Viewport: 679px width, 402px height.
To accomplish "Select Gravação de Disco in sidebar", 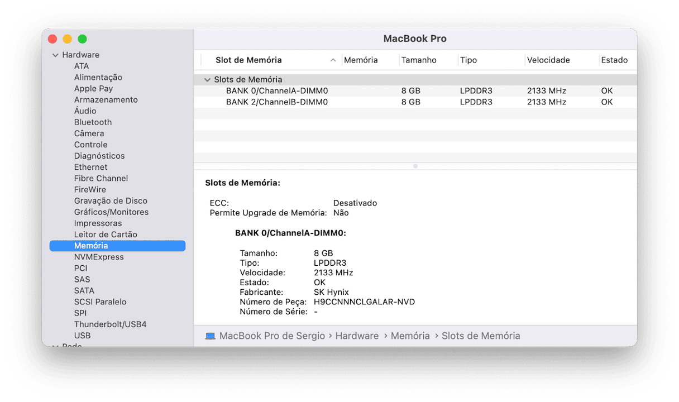I will pyautogui.click(x=111, y=200).
